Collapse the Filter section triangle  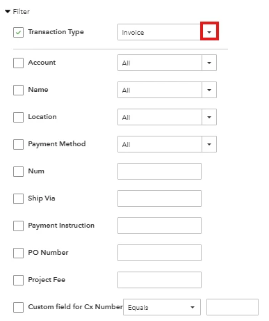[x=8, y=11]
